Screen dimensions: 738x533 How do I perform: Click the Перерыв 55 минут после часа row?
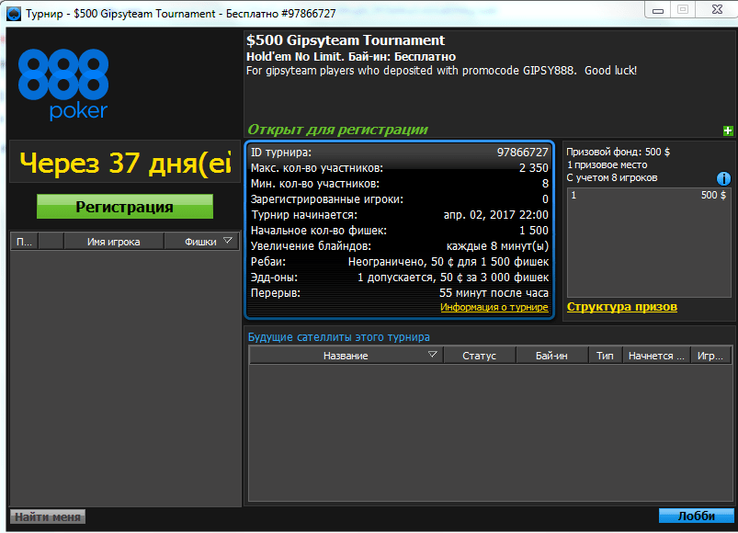[x=399, y=293]
